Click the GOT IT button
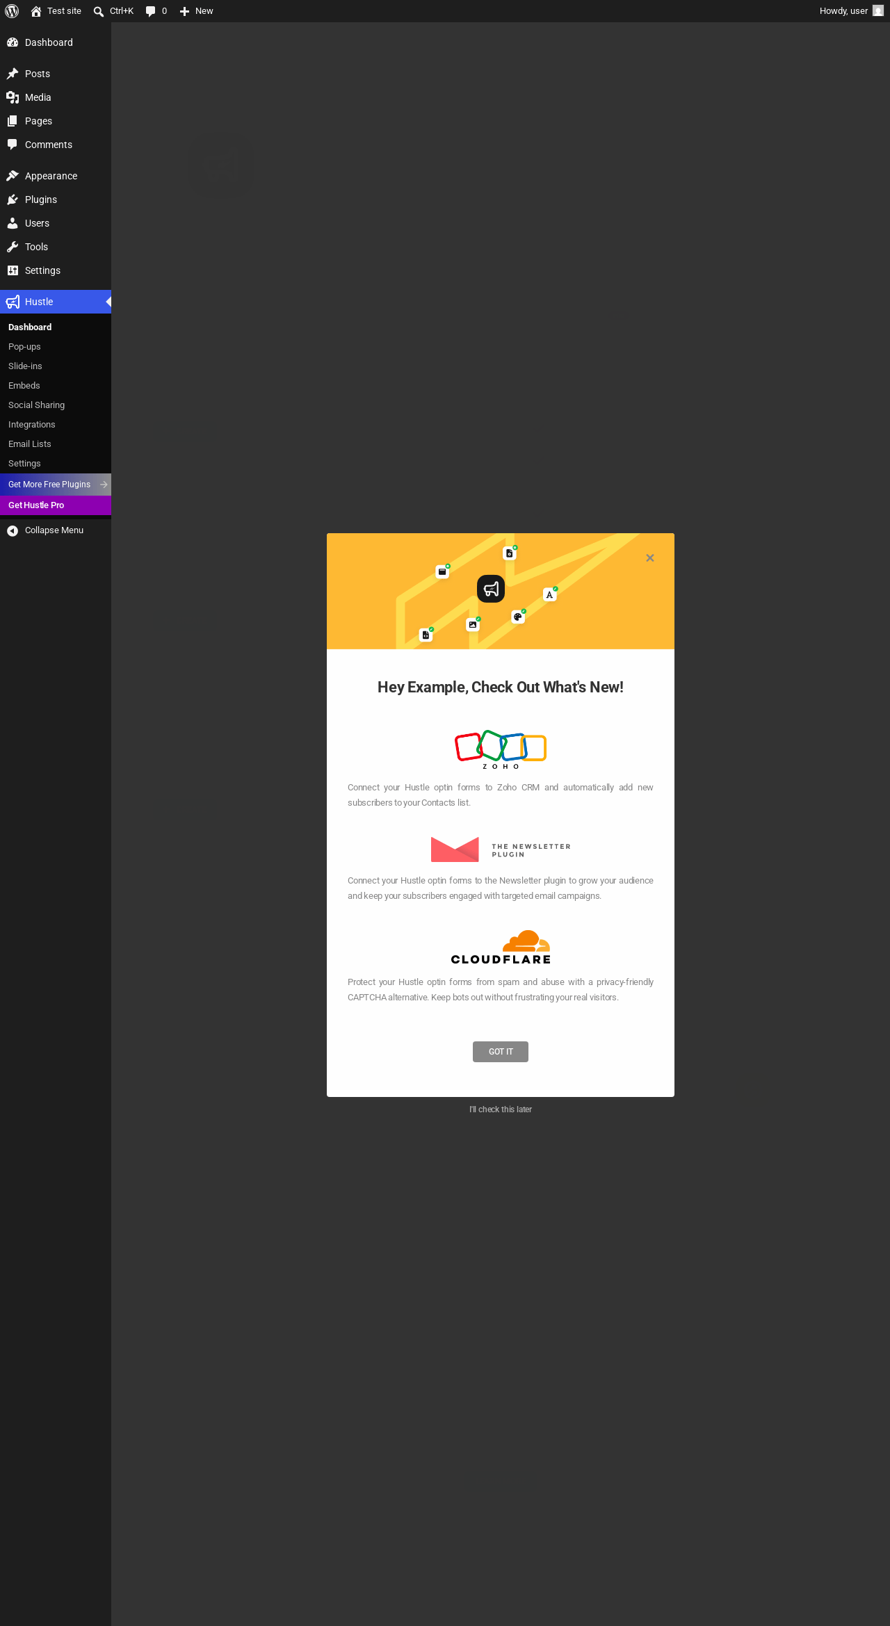 [x=501, y=1052]
